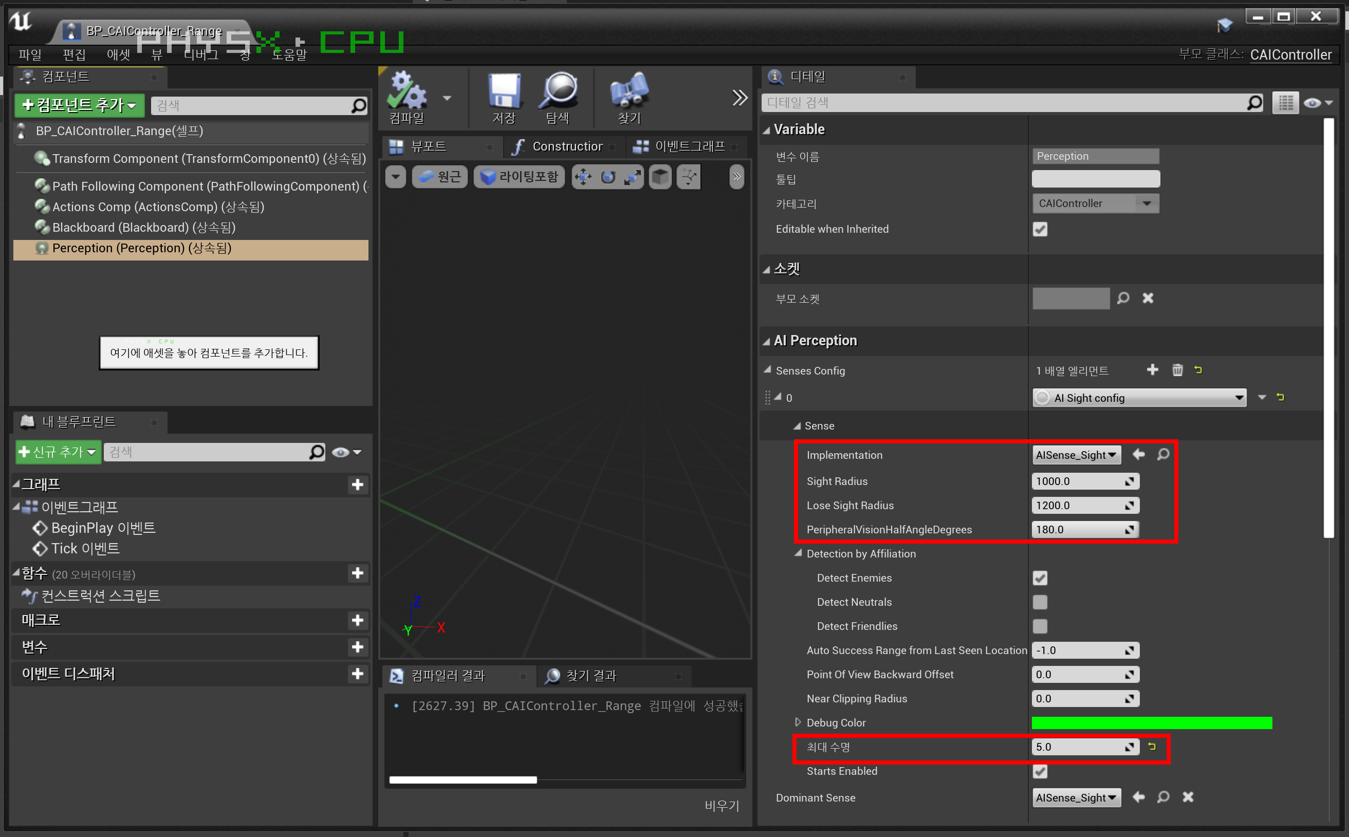
Task: Click the reset arrow next to 최대 수명
Action: 1152,746
